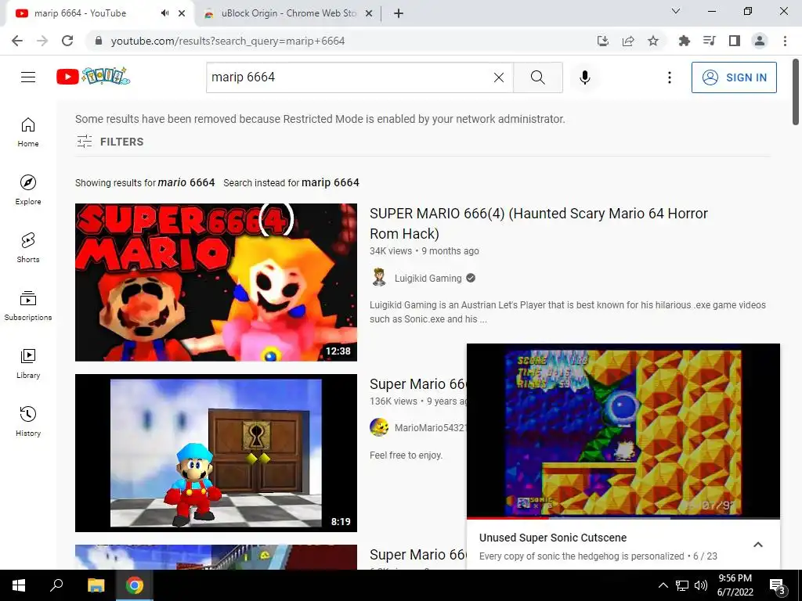Screen dimensions: 802x601
Task: Open YouTube settings three-dot menu
Action: click(x=670, y=77)
